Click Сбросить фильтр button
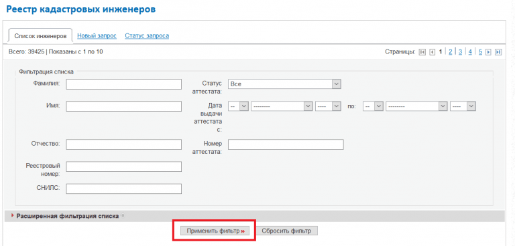Screen dimensions: 515x246 pos(286,231)
